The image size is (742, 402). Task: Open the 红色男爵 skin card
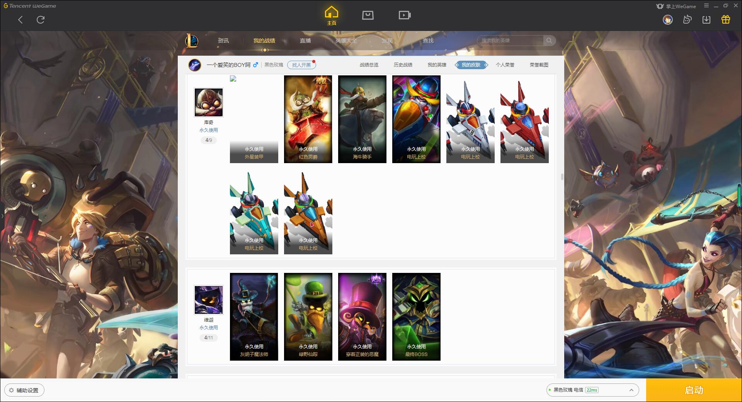point(308,119)
